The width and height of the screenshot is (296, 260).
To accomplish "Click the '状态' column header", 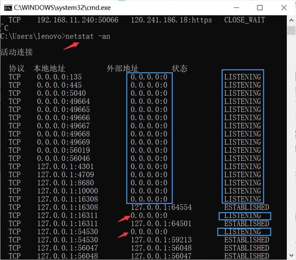I will [179, 68].
